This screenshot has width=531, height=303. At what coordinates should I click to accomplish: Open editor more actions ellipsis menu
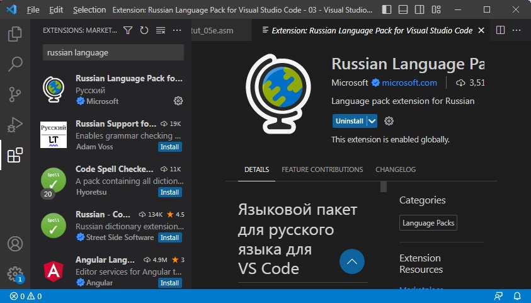(517, 30)
